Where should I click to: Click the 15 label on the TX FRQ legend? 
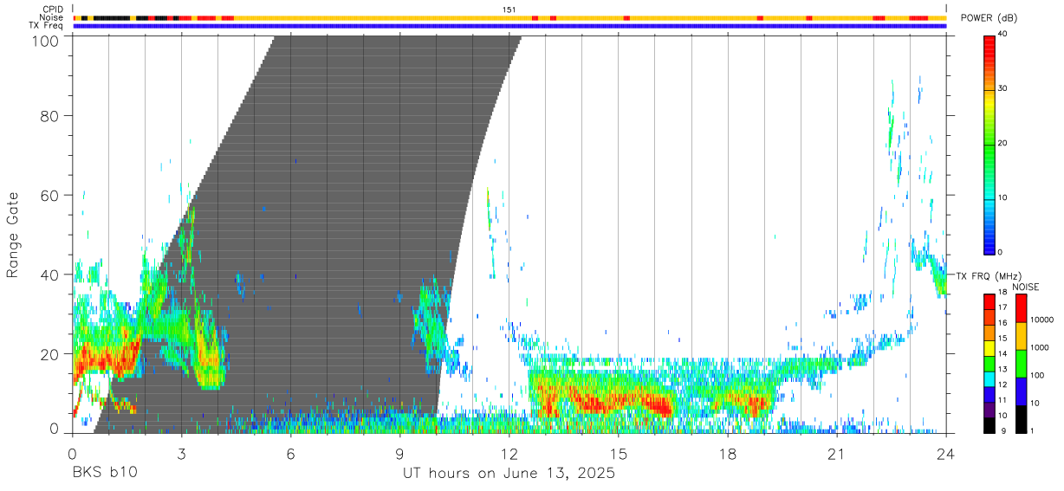point(1003,339)
